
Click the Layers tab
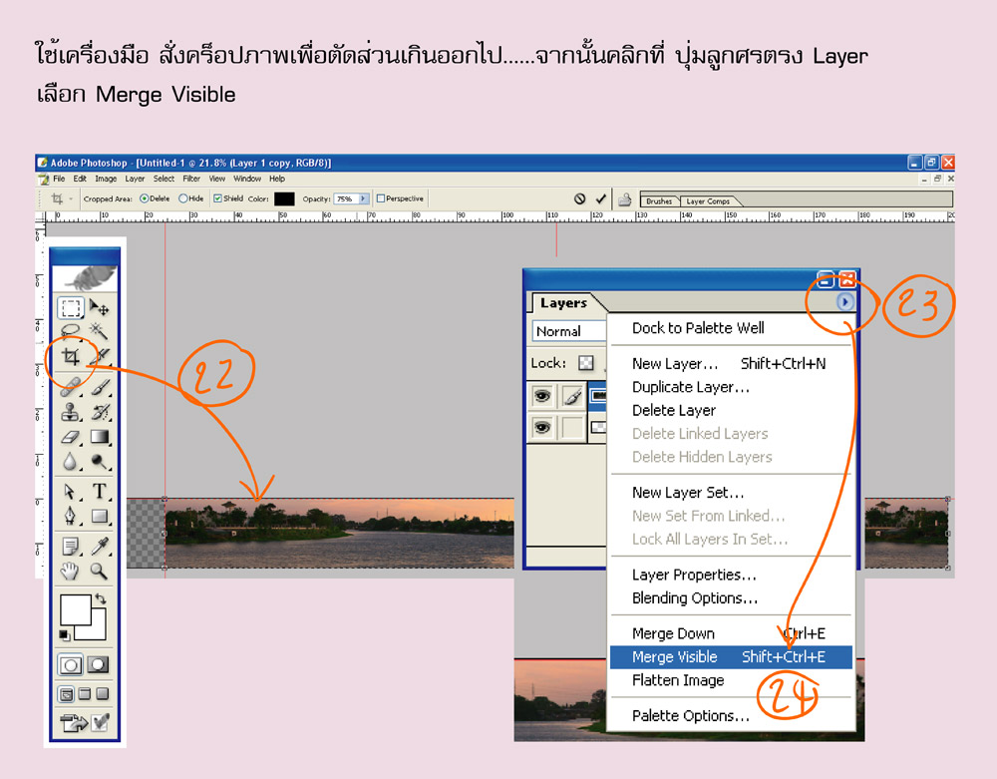click(x=563, y=302)
